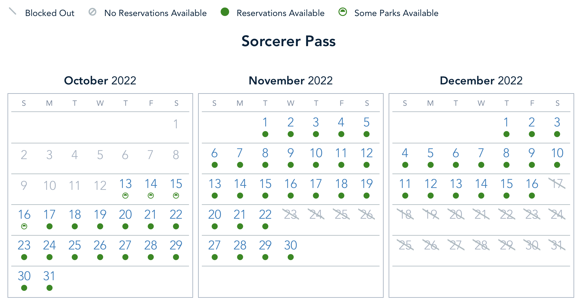Click the Sorcerer Pass title

point(288,41)
